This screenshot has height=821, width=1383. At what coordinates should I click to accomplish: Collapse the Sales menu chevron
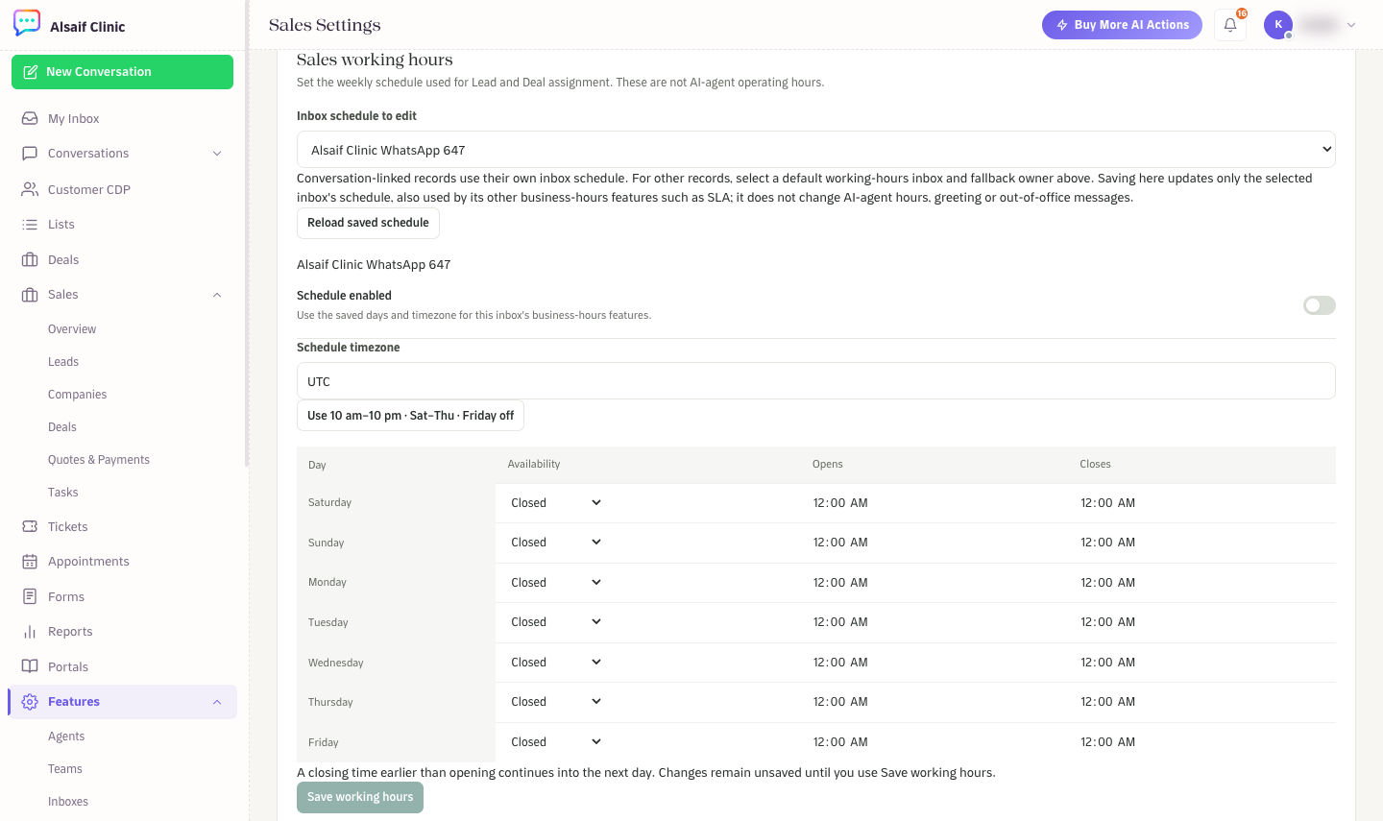coord(217,295)
